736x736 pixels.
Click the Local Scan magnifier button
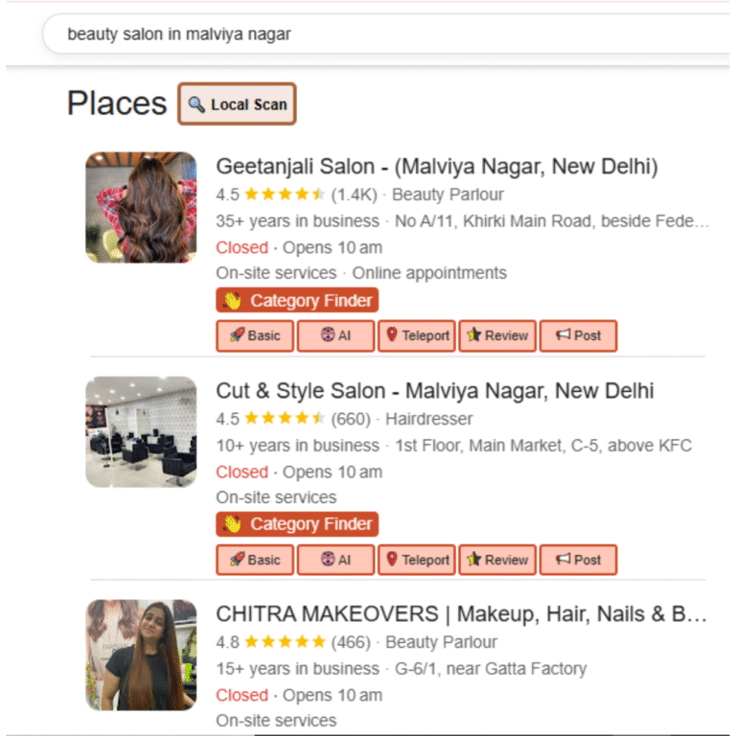click(237, 104)
